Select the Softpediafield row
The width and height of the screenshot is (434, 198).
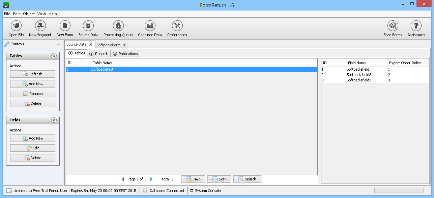[375, 69]
